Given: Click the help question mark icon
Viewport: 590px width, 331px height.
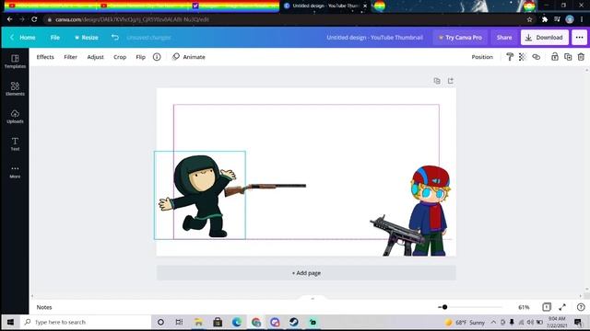Looking at the screenshot, I should tap(581, 307).
